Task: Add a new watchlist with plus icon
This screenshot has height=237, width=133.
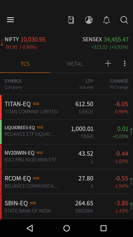Action: (x=108, y=63)
